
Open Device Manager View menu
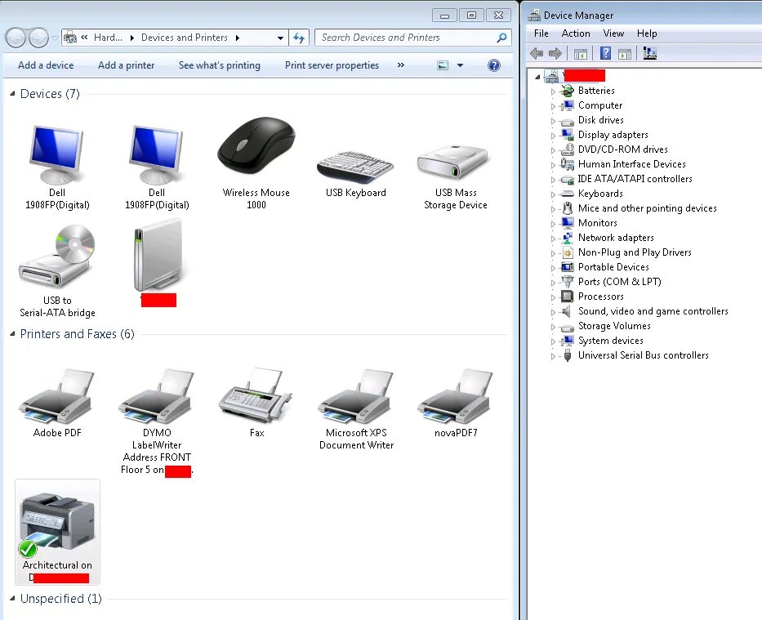[x=613, y=33]
